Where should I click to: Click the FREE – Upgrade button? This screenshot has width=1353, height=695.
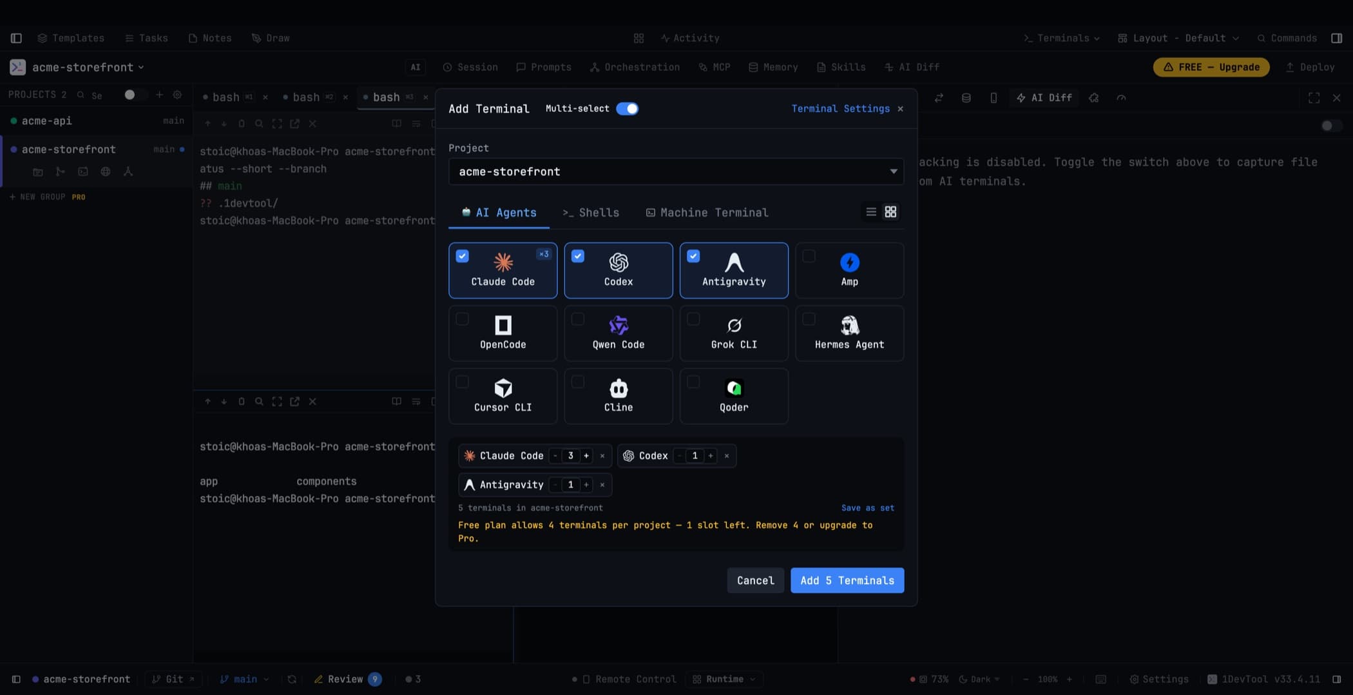click(x=1211, y=67)
